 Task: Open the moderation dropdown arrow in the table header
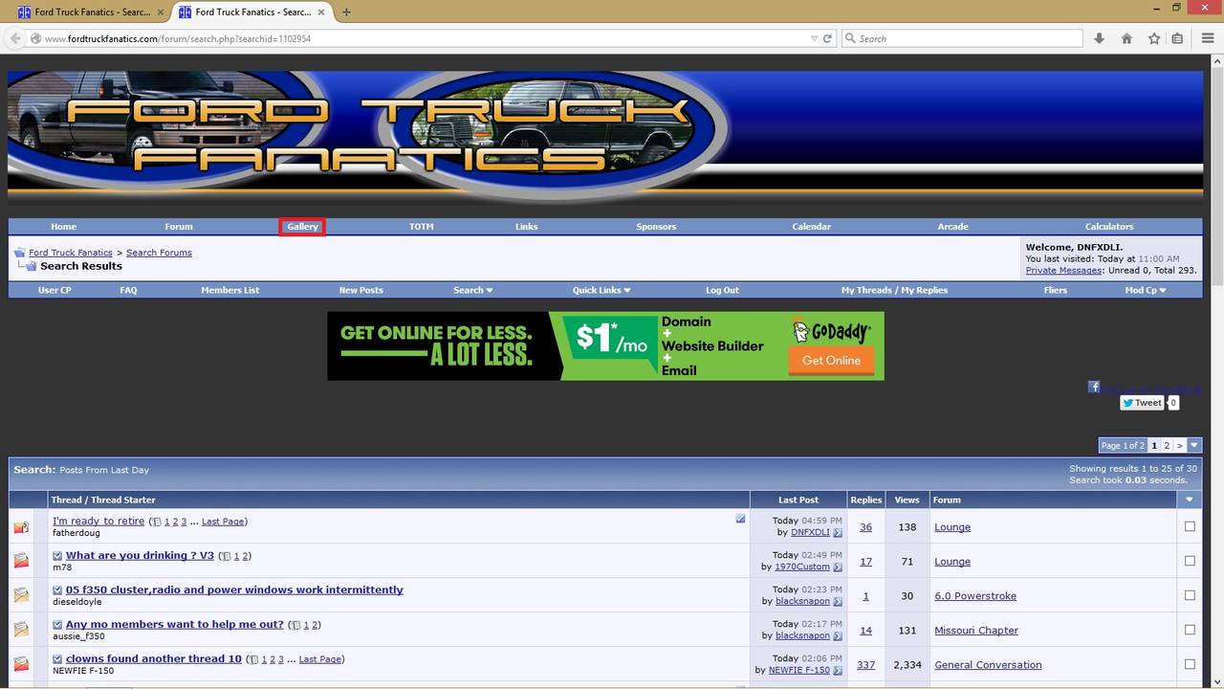click(x=1190, y=500)
